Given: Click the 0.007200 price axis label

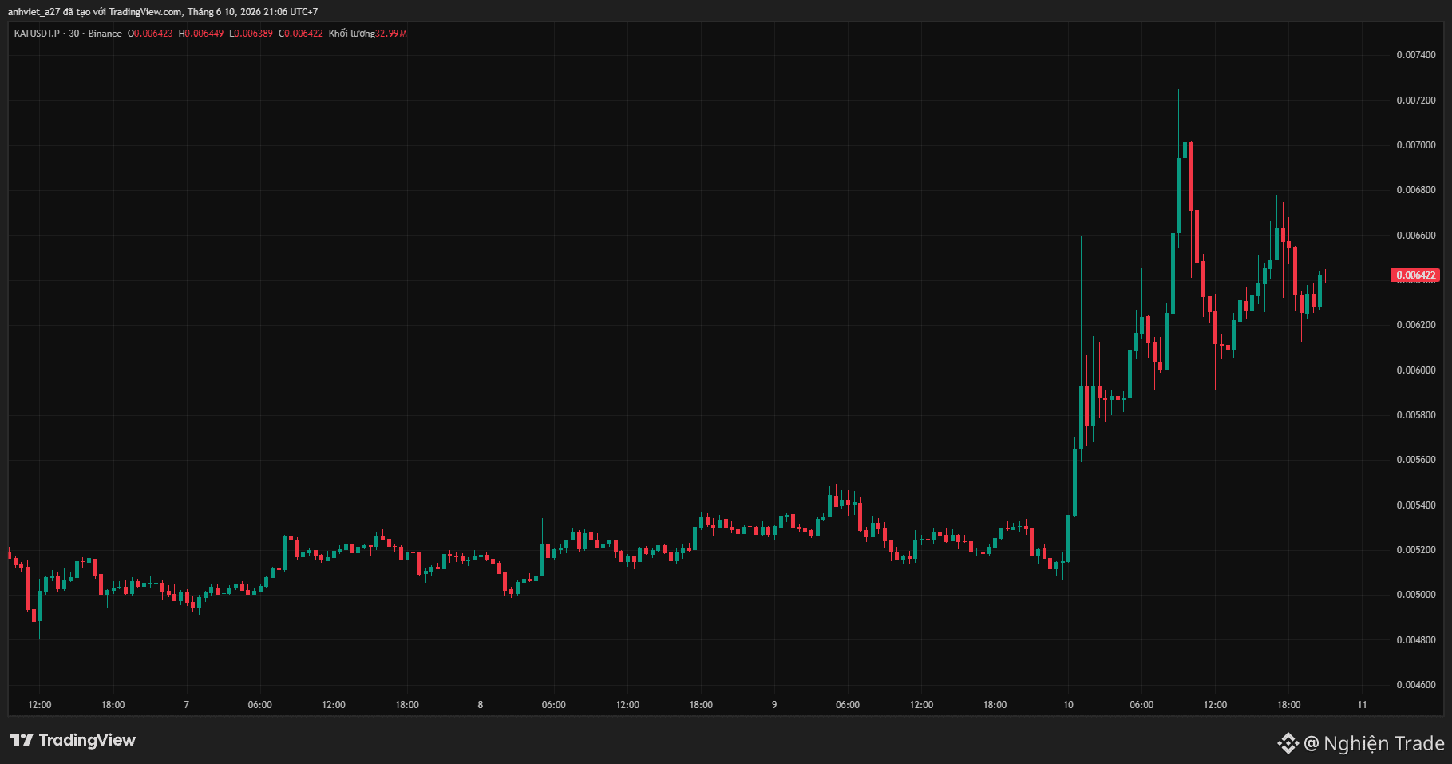Looking at the screenshot, I should [x=1416, y=101].
